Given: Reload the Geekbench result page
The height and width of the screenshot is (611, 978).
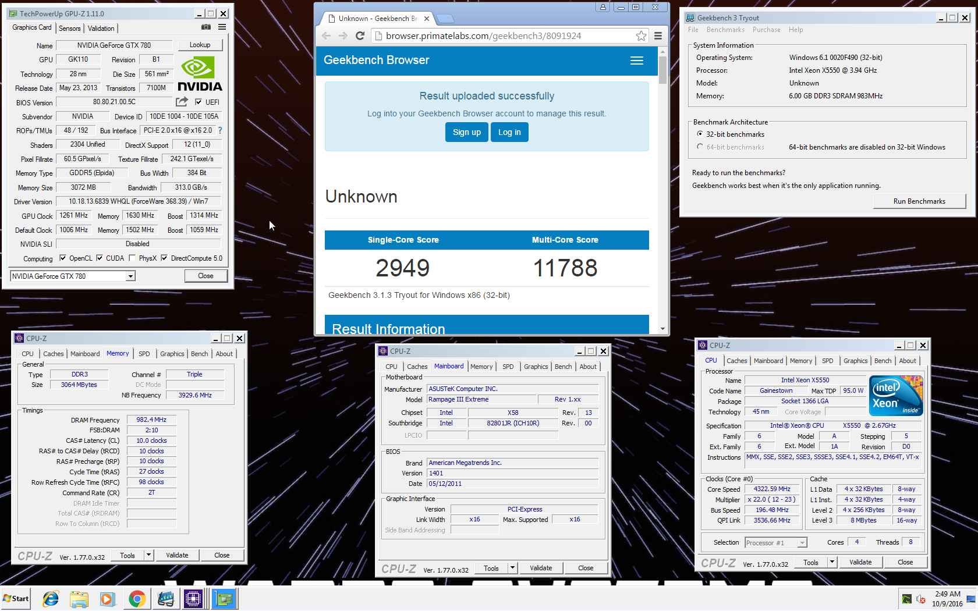Looking at the screenshot, I should (x=360, y=36).
